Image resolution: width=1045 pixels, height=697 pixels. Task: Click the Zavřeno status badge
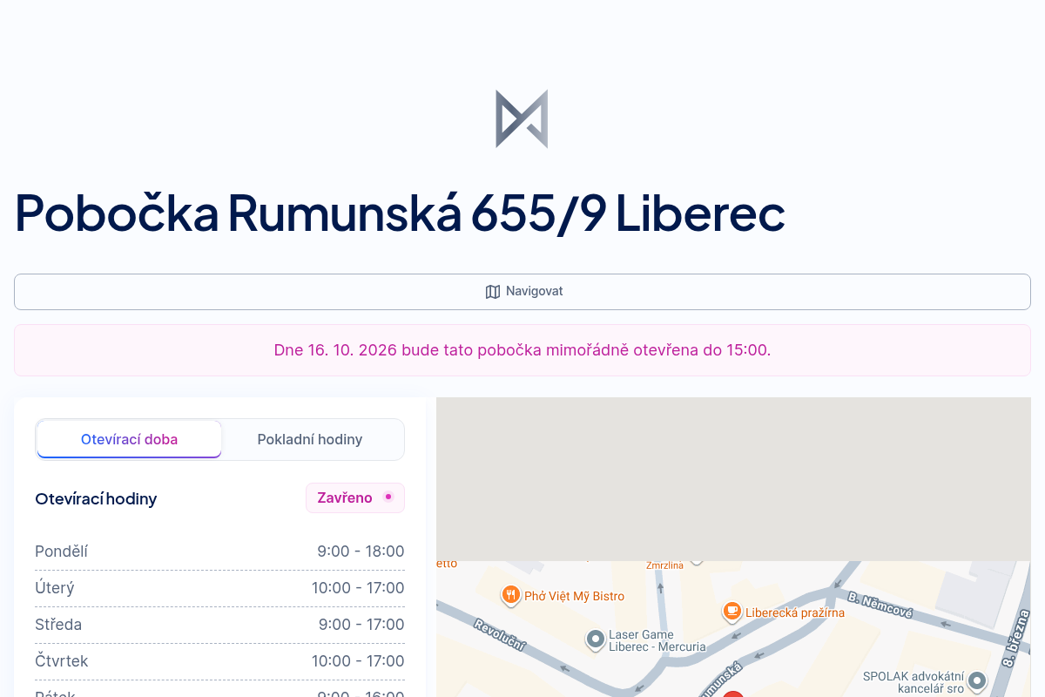[355, 497]
